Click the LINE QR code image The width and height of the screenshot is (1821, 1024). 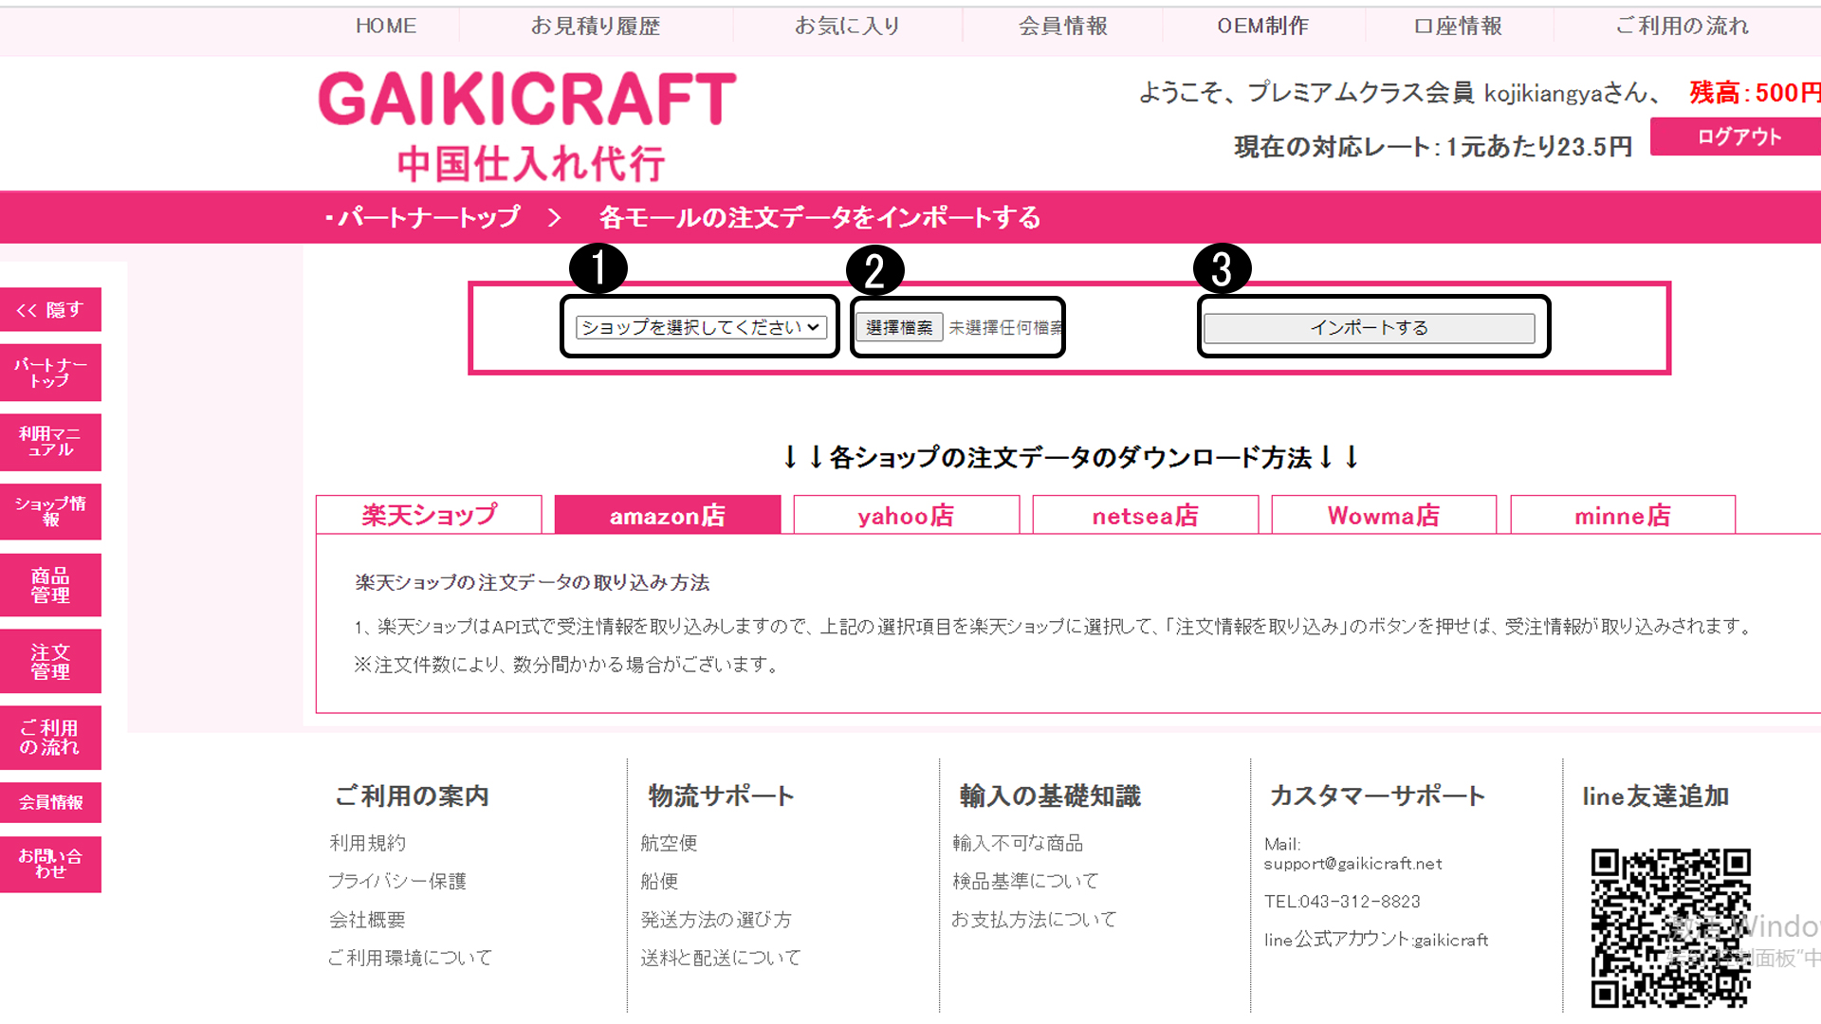coord(1670,927)
